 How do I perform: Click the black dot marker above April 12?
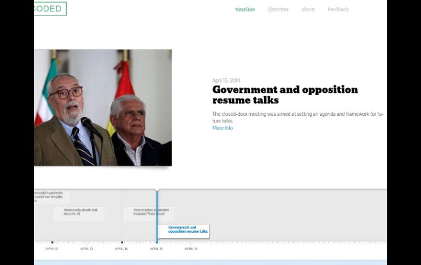tap(52, 242)
